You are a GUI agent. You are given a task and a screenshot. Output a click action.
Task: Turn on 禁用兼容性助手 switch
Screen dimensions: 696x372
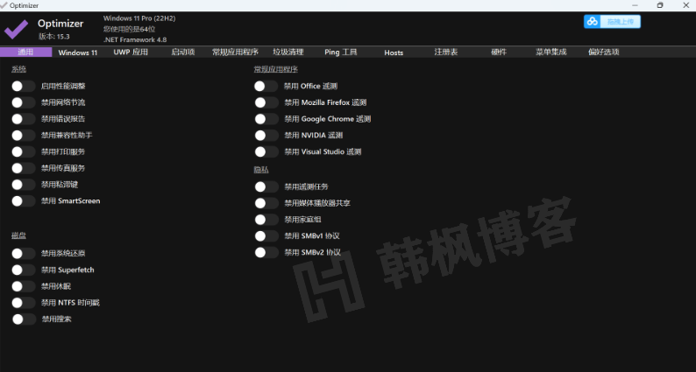pos(23,135)
